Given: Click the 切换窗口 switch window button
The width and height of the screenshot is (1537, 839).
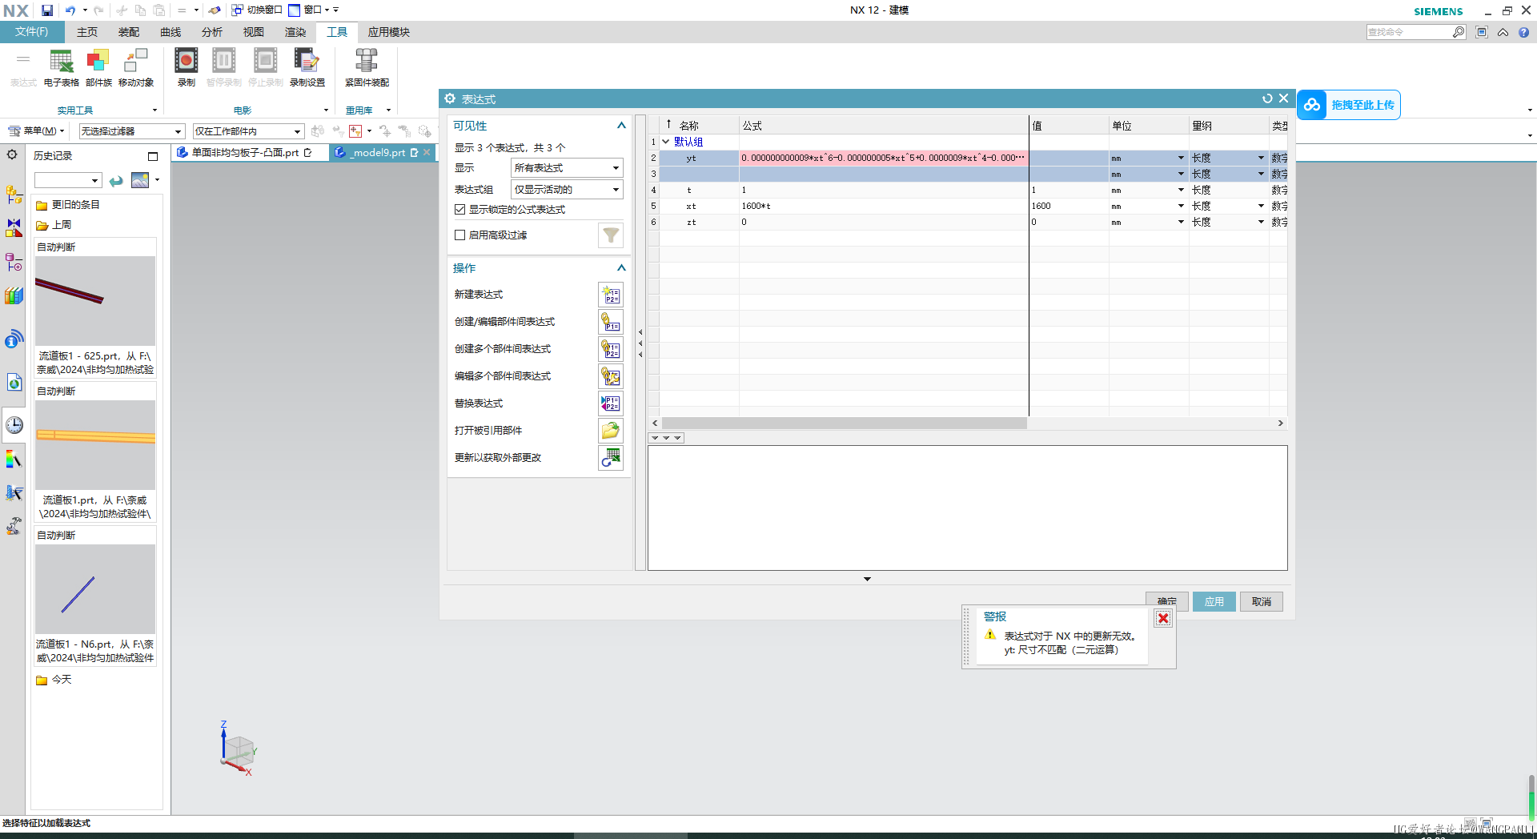Looking at the screenshot, I should pos(257,10).
